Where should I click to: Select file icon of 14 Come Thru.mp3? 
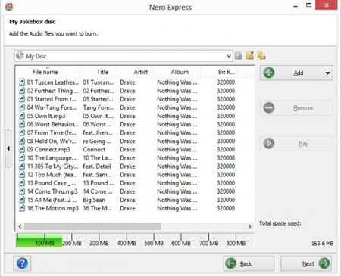[x=22, y=191]
